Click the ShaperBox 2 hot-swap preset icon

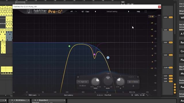click(64, 100)
